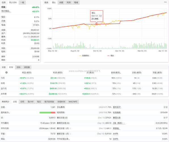This screenshot has width=169, height=142.
Task: Click the (Sep 14) -205.72 worst trade value
Action: pos(104,123)
